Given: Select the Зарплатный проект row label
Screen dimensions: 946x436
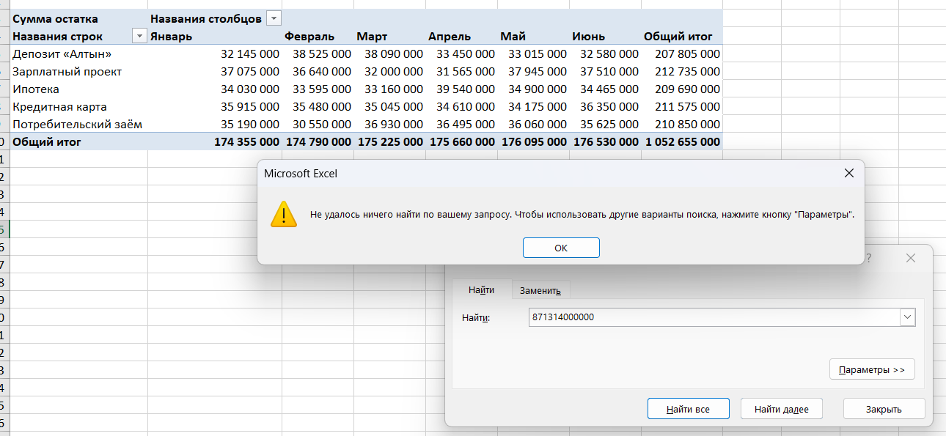Looking at the screenshot, I should click(79, 71).
